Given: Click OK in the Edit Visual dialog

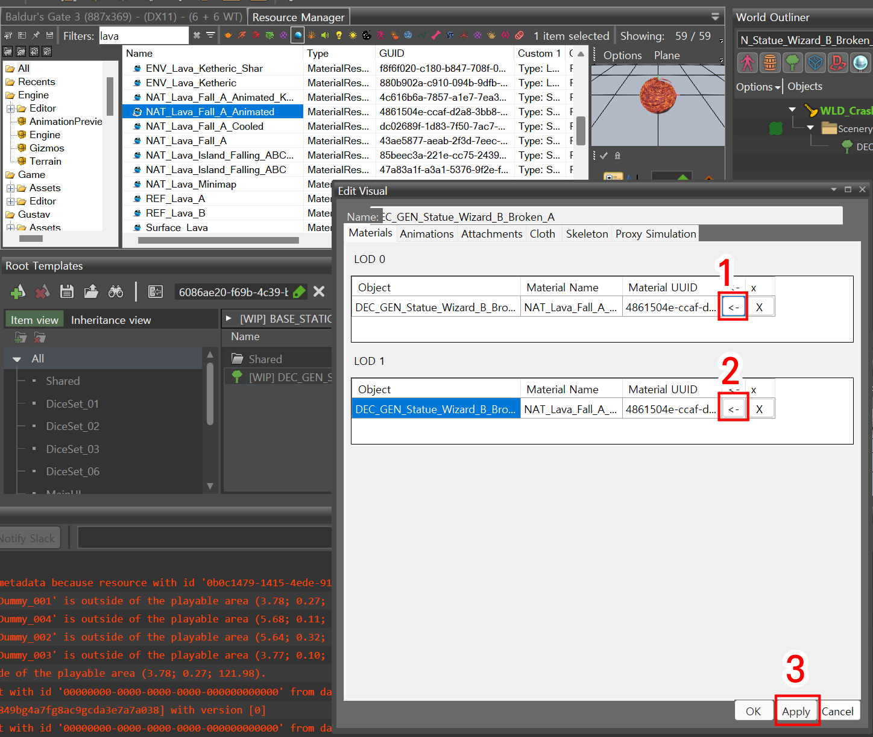Looking at the screenshot, I should coord(753,711).
